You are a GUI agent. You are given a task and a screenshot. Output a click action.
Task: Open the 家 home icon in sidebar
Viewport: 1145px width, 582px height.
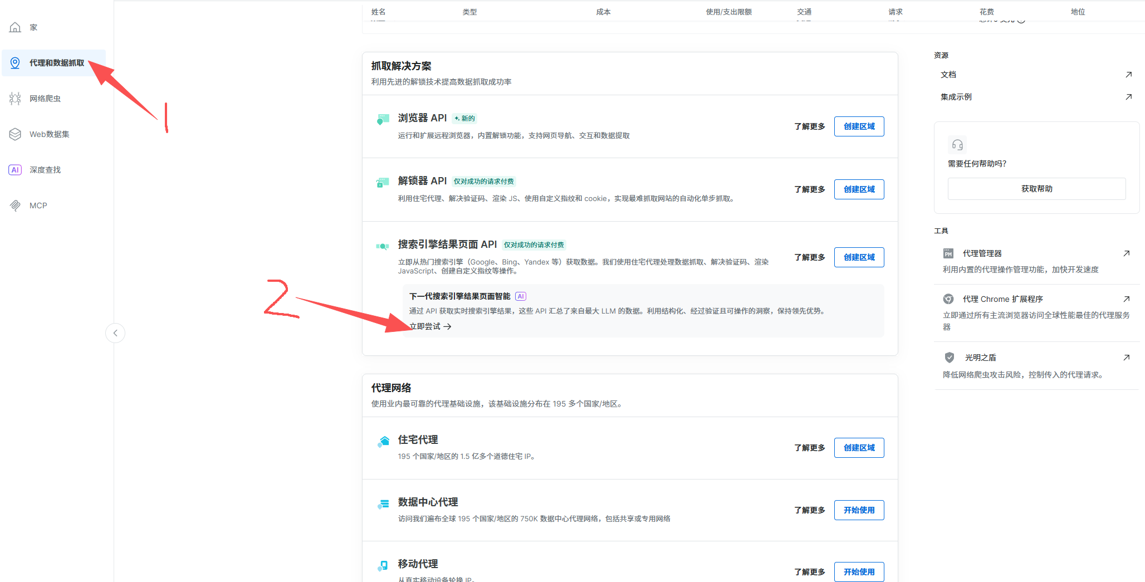[x=15, y=27]
